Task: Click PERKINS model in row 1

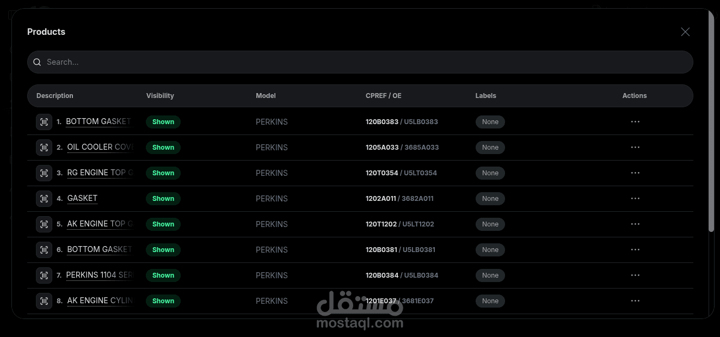Action: coord(272,122)
